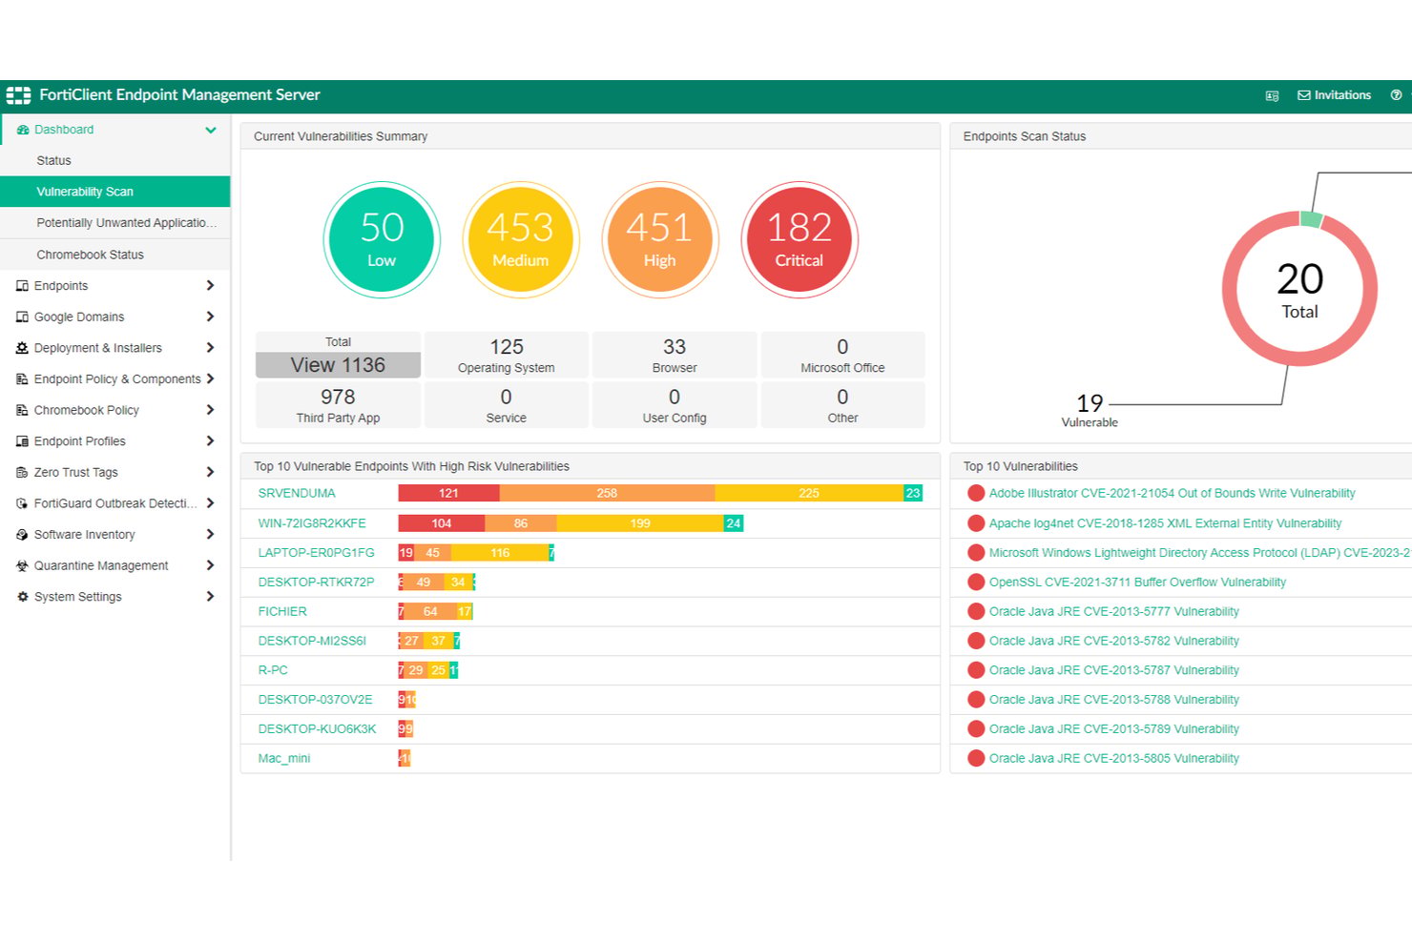The width and height of the screenshot is (1412, 941).
Task: Open the DESKTOP-RTKR72P endpoint link
Action: coord(316,583)
